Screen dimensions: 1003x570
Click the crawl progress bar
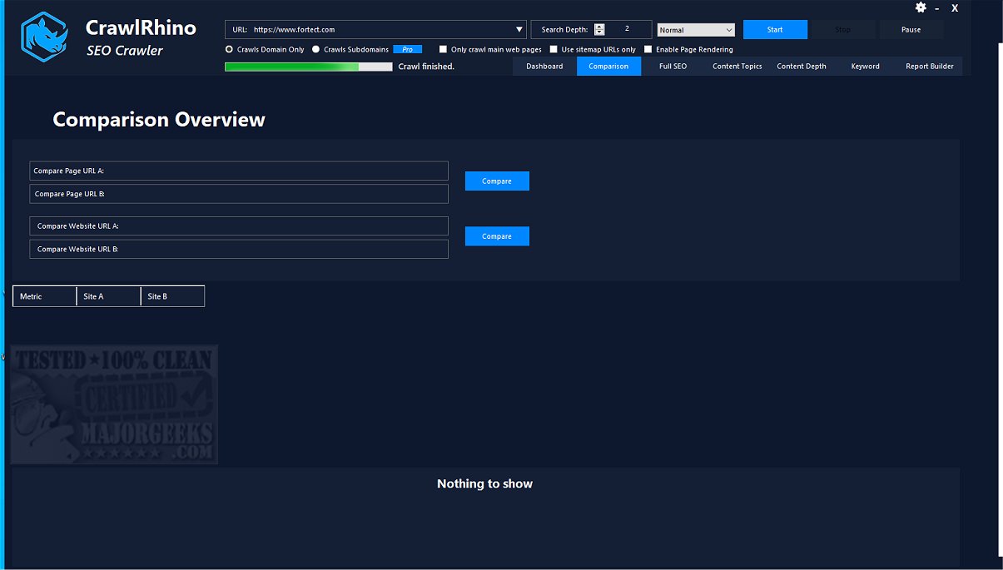[308, 67]
